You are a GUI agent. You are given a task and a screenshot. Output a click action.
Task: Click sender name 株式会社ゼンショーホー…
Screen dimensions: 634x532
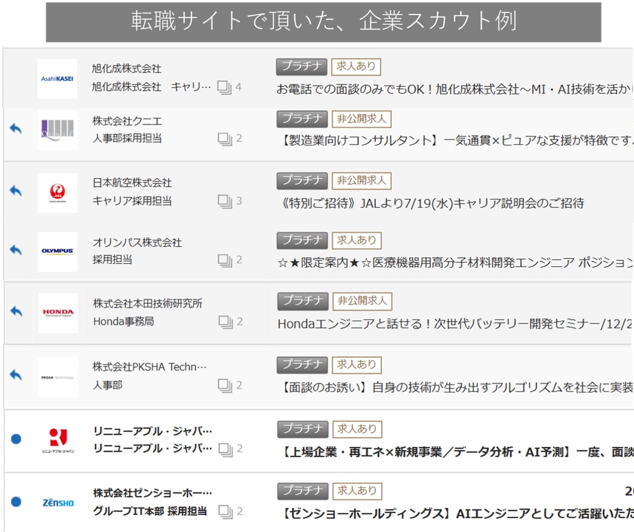click(153, 493)
